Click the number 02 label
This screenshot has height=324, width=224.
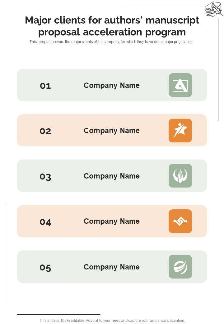(45, 131)
